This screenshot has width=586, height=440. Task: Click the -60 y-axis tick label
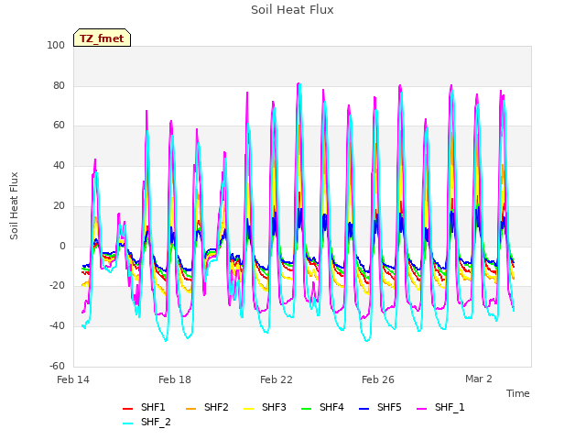click(x=57, y=366)
